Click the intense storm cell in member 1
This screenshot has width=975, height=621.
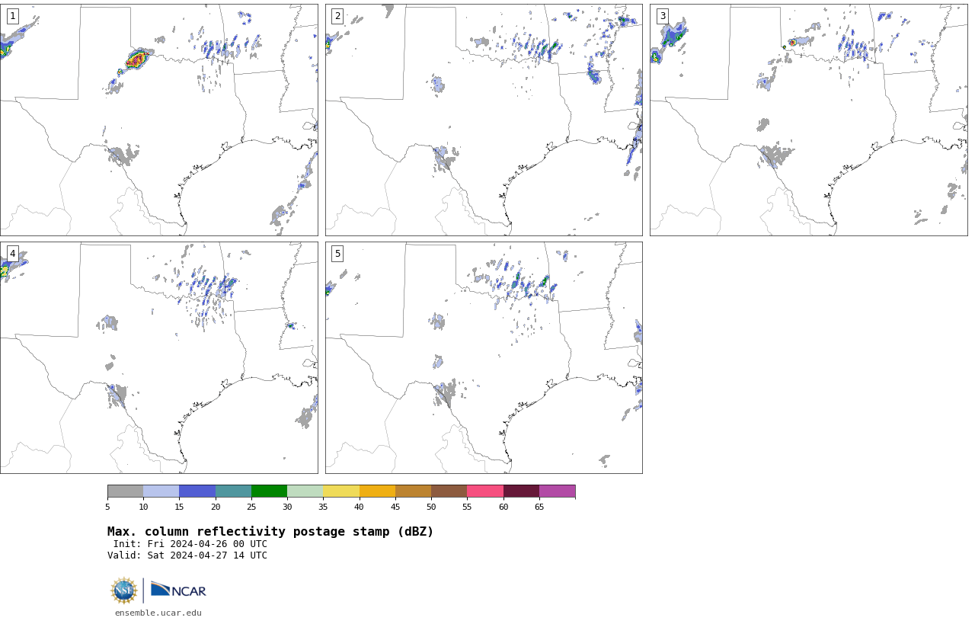pyautogui.click(x=136, y=59)
